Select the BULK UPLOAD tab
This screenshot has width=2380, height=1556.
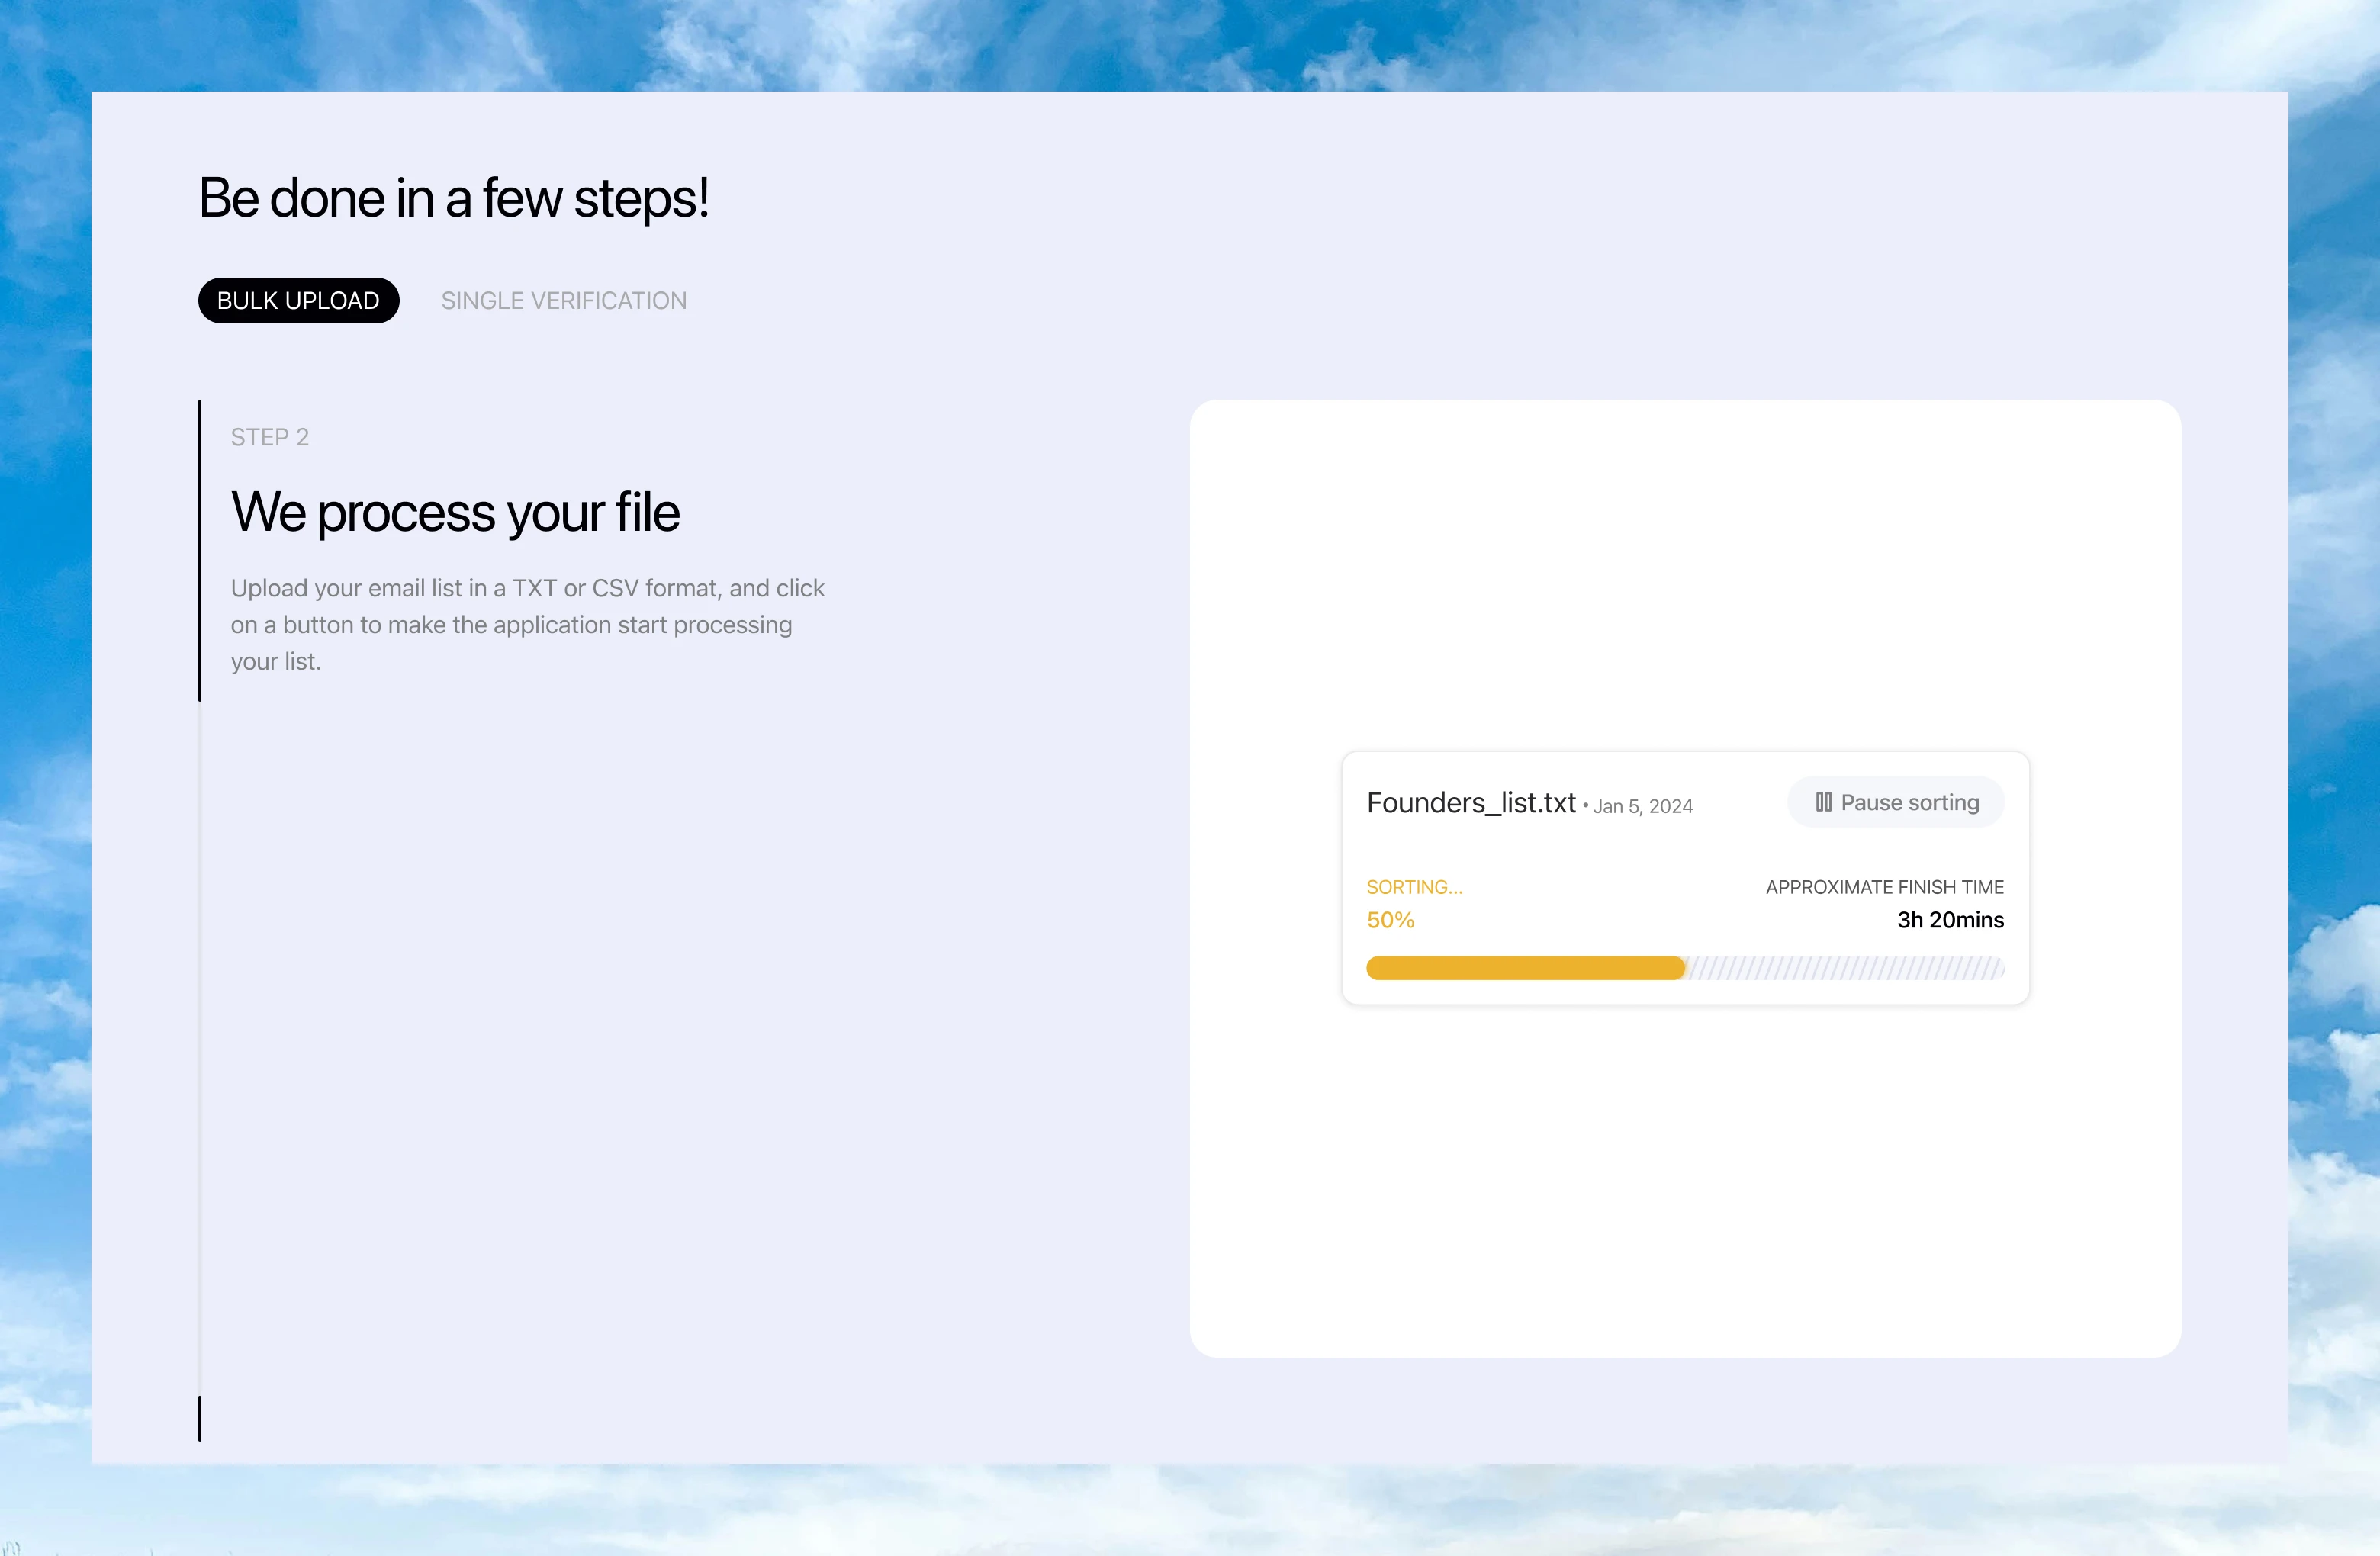[x=298, y=300]
